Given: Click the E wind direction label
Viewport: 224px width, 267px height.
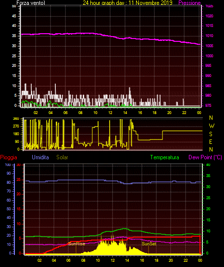Looking at the screenshot, I should click(x=211, y=141).
